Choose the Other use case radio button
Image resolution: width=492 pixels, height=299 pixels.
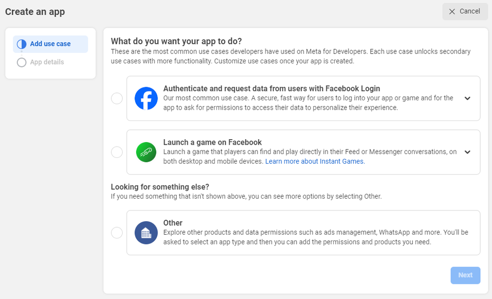117,233
